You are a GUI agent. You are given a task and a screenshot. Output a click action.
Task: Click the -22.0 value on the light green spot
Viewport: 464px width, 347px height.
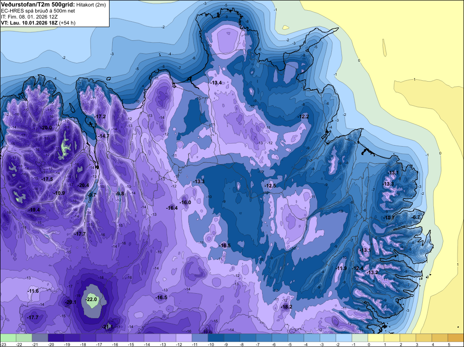[x=91, y=299]
